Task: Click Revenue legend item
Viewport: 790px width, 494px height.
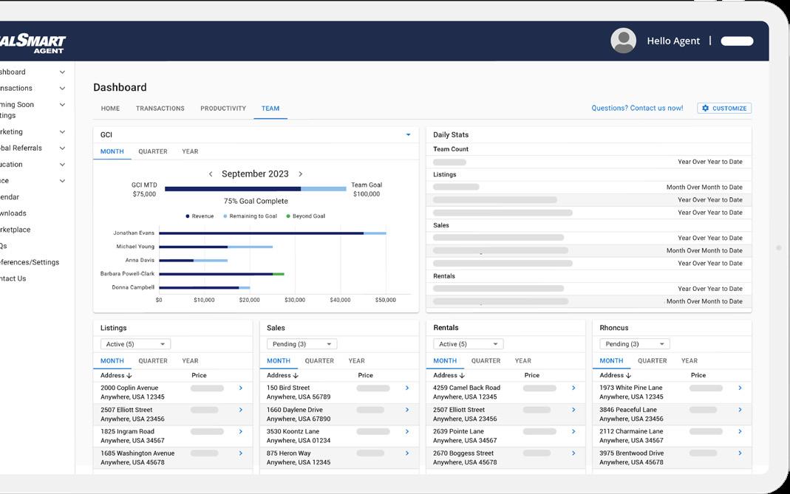Action: click(x=200, y=216)
